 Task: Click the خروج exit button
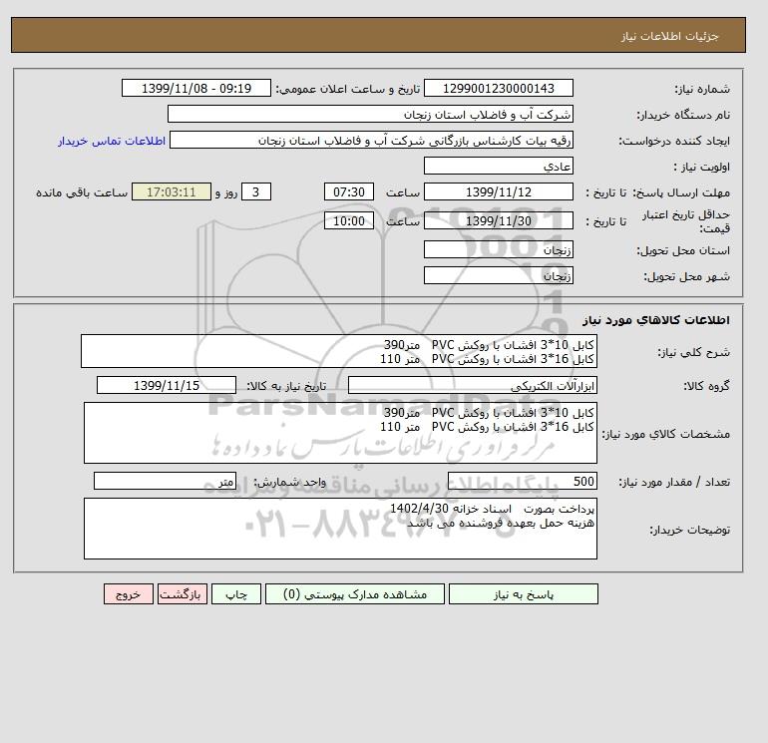coord(129,594)
